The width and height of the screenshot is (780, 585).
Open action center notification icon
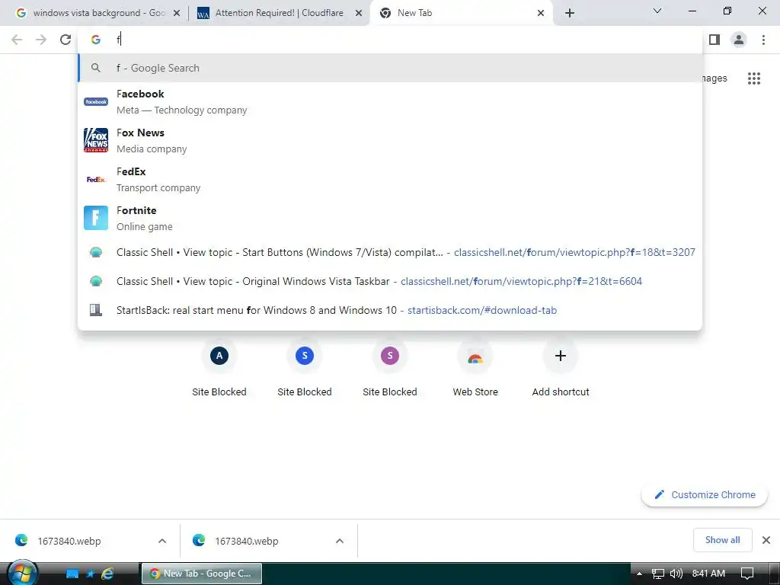[747, 574]
